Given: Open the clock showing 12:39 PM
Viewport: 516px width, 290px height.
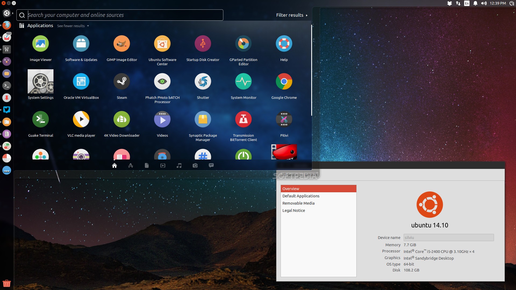Looking at the screenshot, I should (x=498, y=3).
